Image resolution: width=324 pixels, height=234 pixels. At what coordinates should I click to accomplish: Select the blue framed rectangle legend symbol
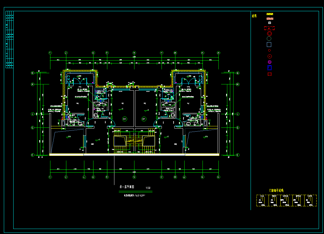pyautogui.click(x=269, y=68)
